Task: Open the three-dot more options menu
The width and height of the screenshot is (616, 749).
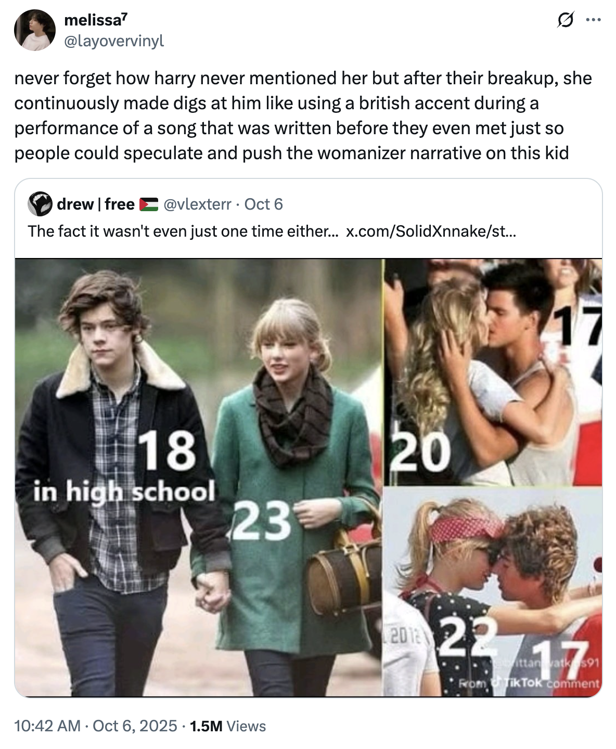Action: tap(593, 20)
